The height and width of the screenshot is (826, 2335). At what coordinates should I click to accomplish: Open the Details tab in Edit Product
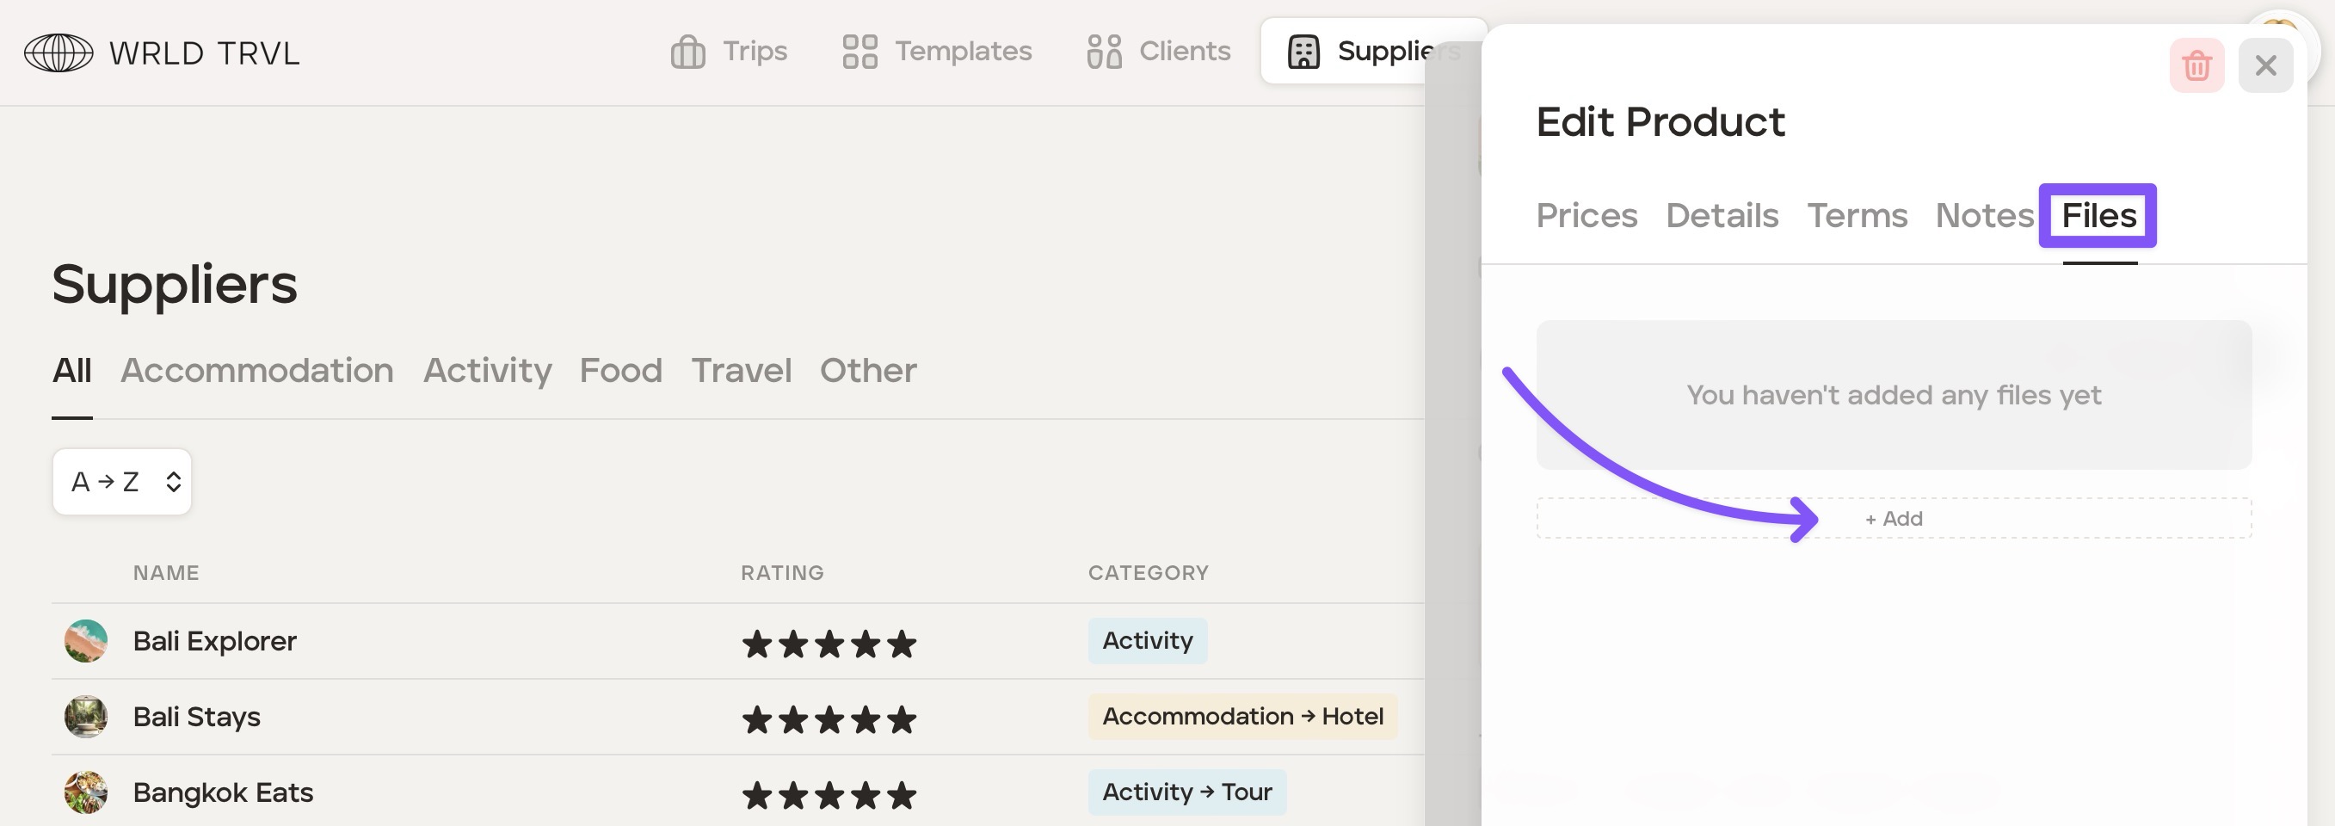pos(1722,216)
